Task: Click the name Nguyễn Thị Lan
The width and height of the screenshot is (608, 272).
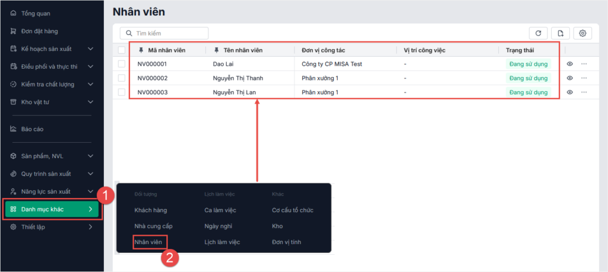Action: (x=234, y=92)
